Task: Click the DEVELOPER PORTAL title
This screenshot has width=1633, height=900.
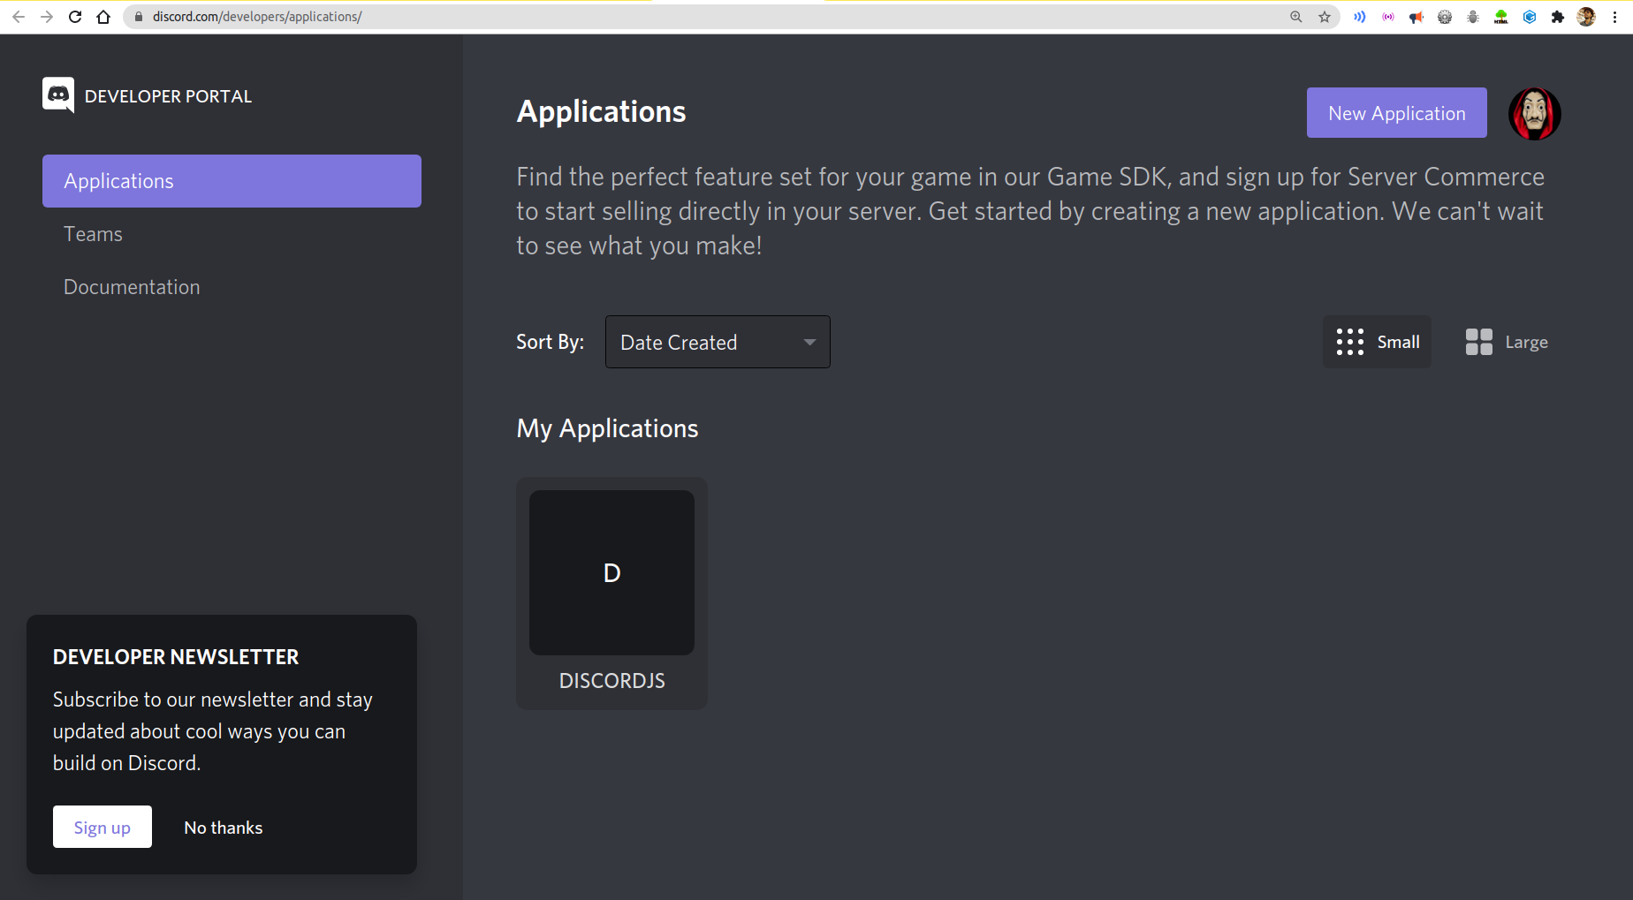Action: pos(168,96)
